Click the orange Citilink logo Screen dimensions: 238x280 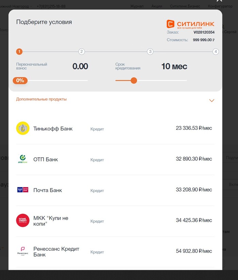190,24
